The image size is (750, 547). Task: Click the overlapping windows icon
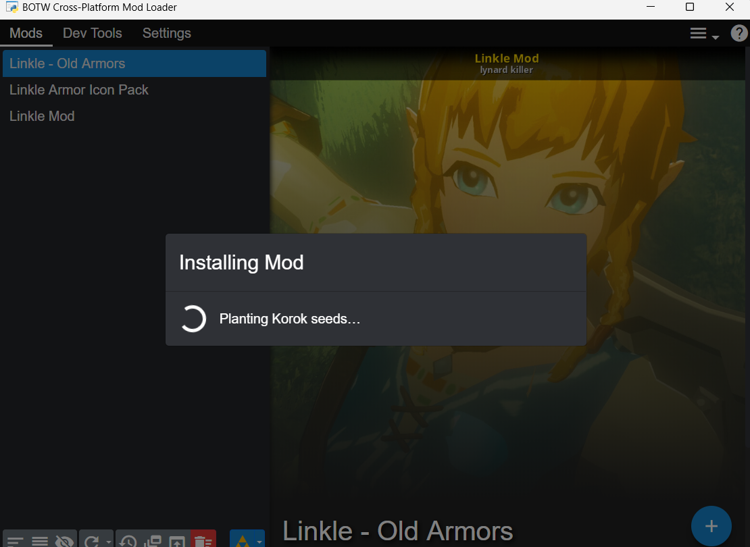pyautogui.click(x=153, y=542)
